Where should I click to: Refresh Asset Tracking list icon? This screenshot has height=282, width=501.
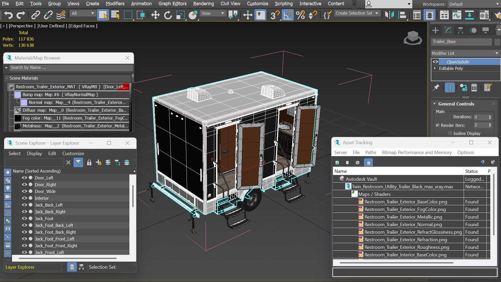point(337,162)
